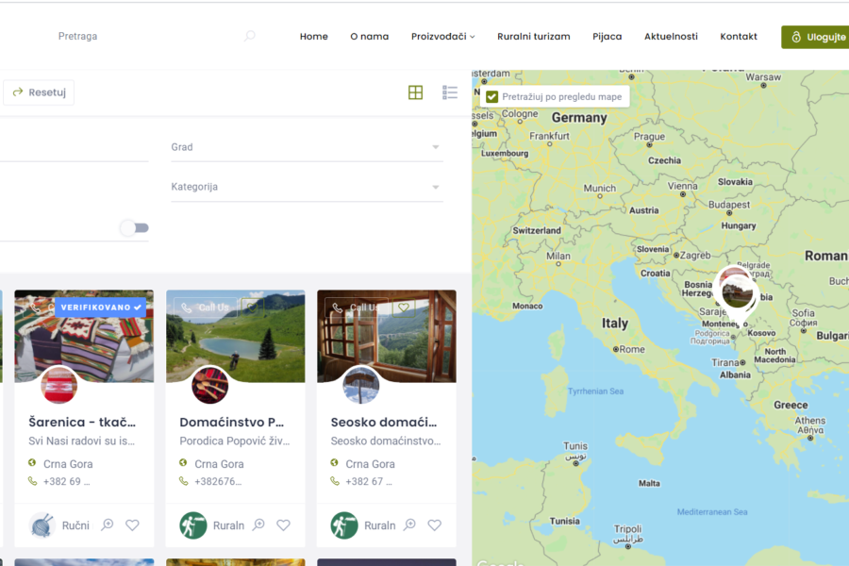This screenshot has width=849, height=566.
Task: Click 'Svi Nasi radovi su is...' description
Action: (x=82, y=441)
